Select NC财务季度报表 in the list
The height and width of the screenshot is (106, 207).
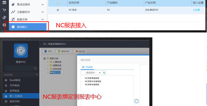(x=92, y=78)
